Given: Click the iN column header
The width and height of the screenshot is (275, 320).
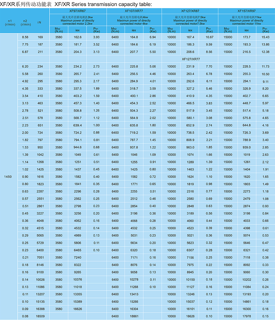Looking at the screenshot, I should coord(39,22).
